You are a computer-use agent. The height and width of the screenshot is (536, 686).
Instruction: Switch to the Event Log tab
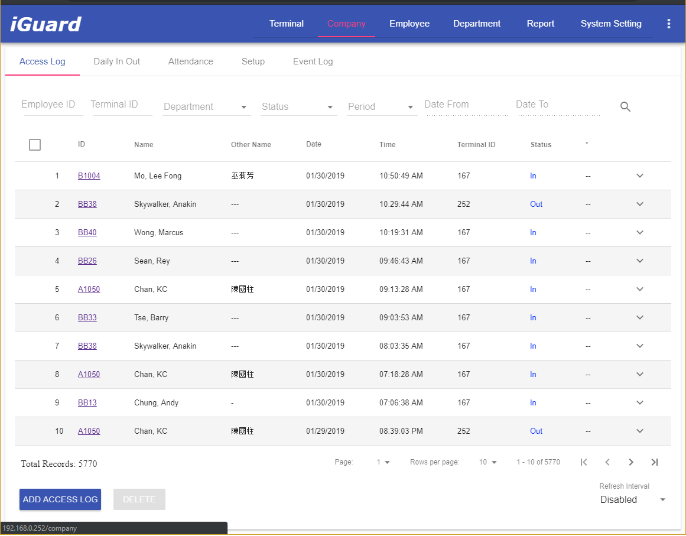click(x=313, y=61)
